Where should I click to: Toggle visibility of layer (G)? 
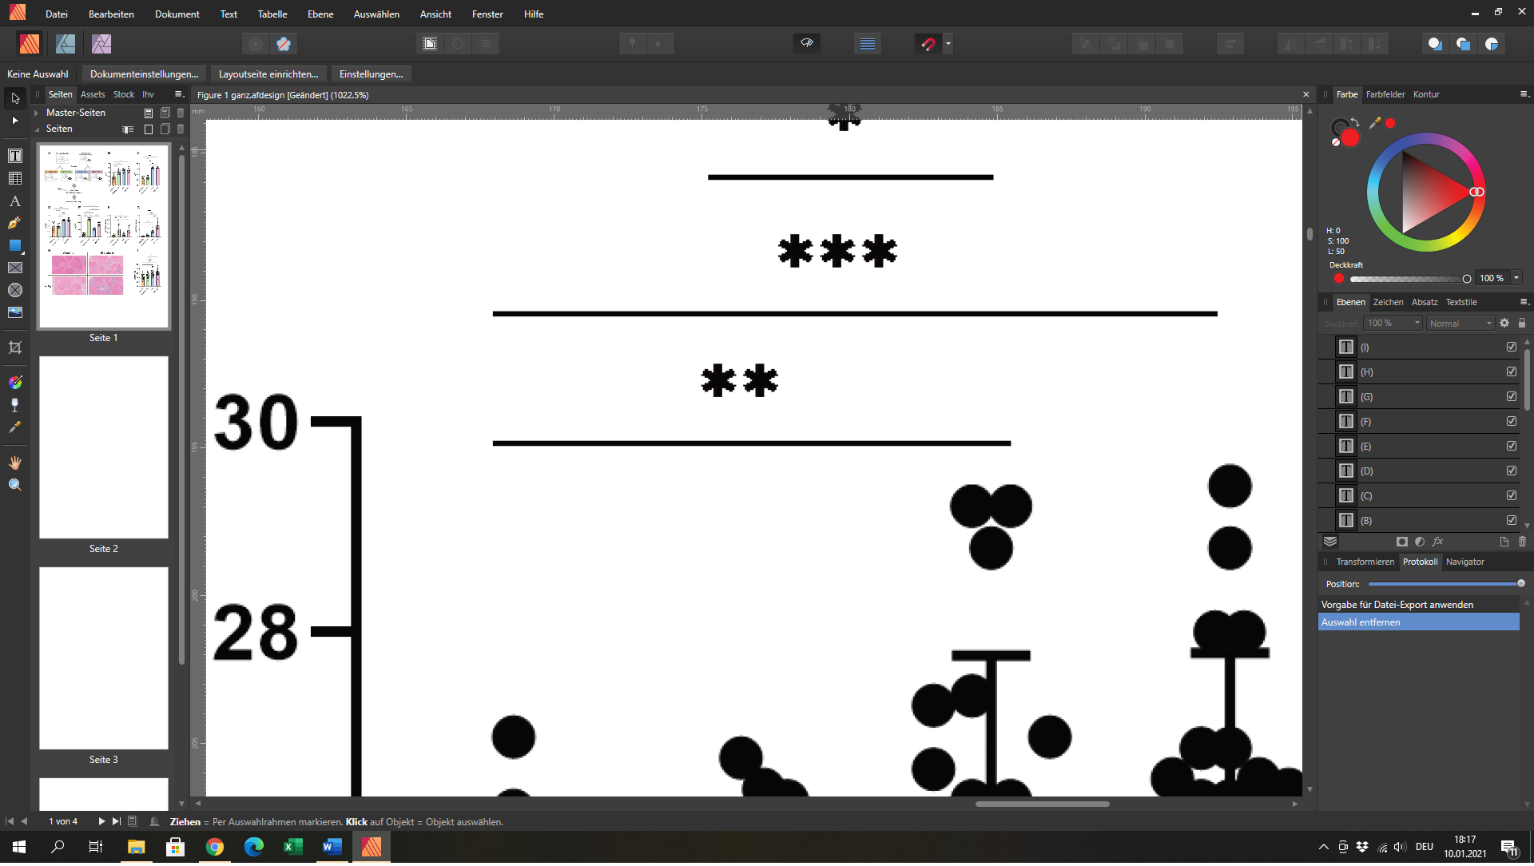click(x=1512, y=397)
